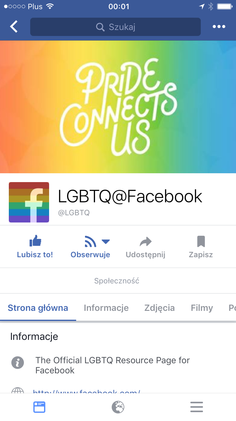Open the three-dots more options menu

tap(219, 27)
